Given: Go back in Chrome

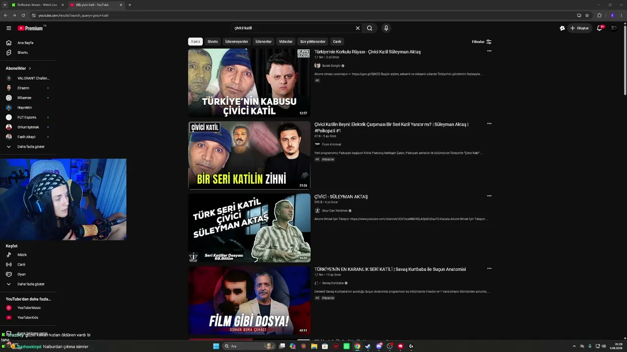Looking at the screenshot, I should pyautogui.click(x=6, y=15).
